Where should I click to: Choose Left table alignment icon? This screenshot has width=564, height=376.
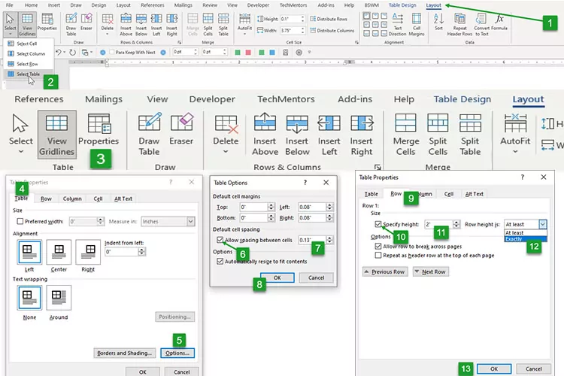(29, 251)
